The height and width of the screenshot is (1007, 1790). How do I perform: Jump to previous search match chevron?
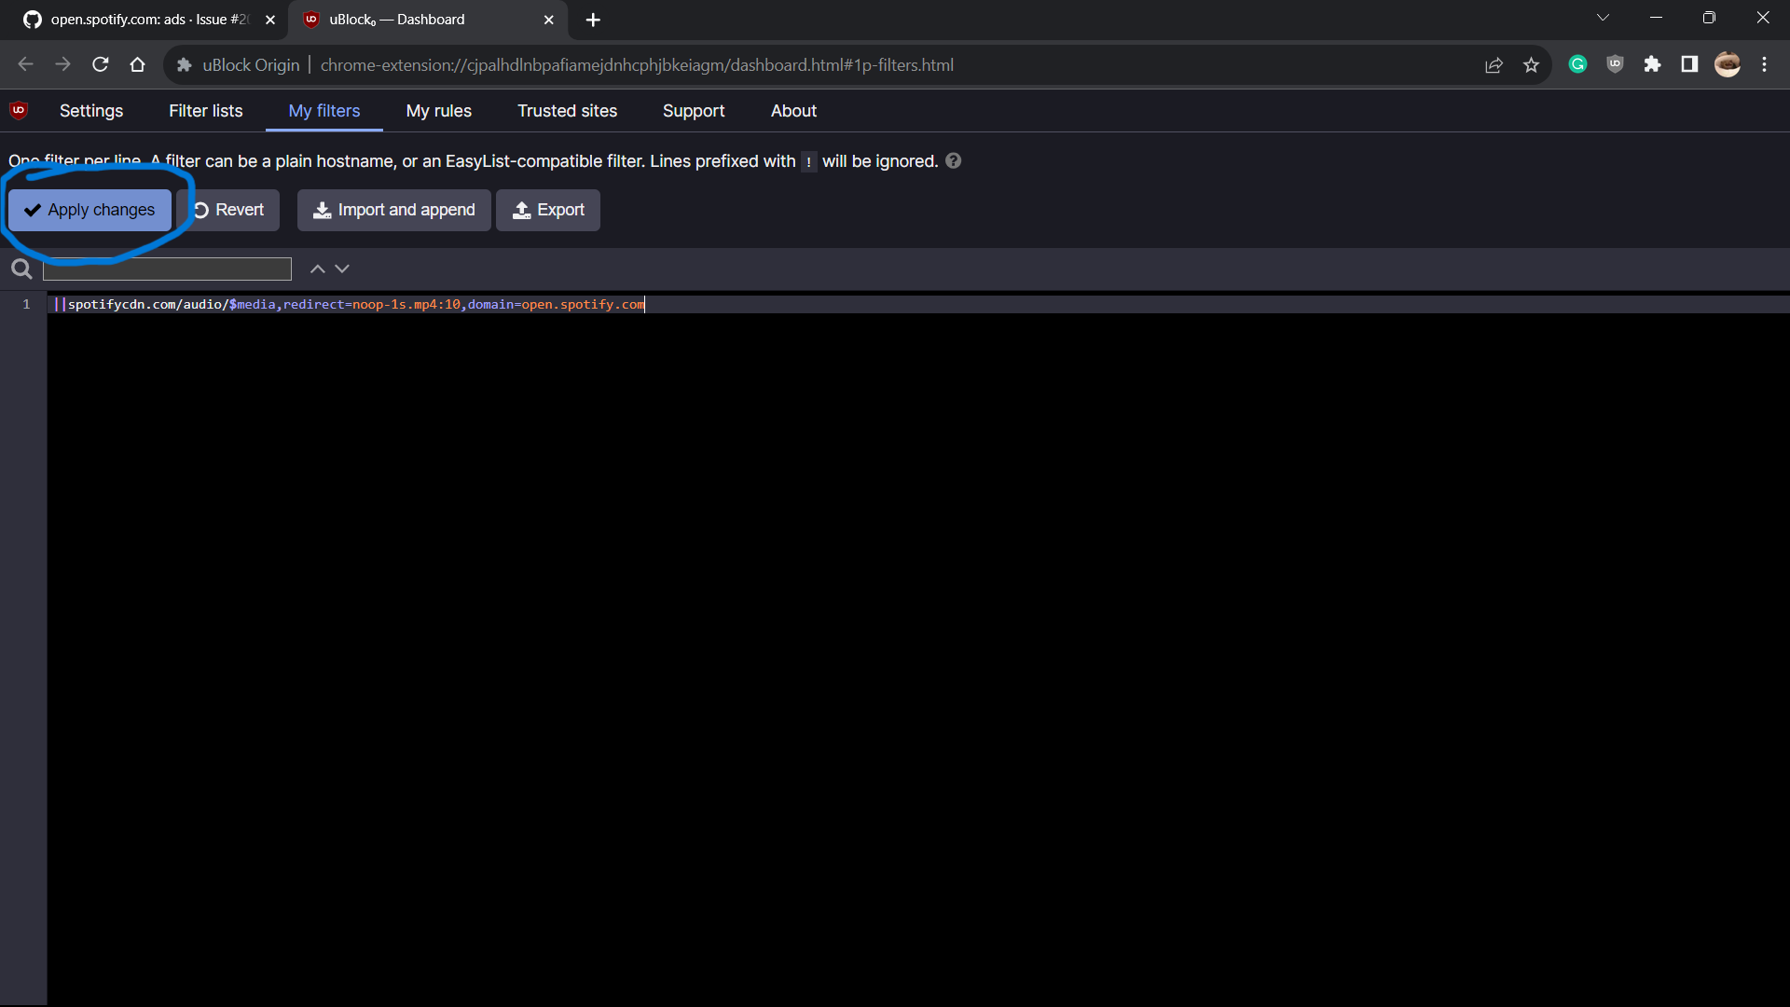[317, 269]
